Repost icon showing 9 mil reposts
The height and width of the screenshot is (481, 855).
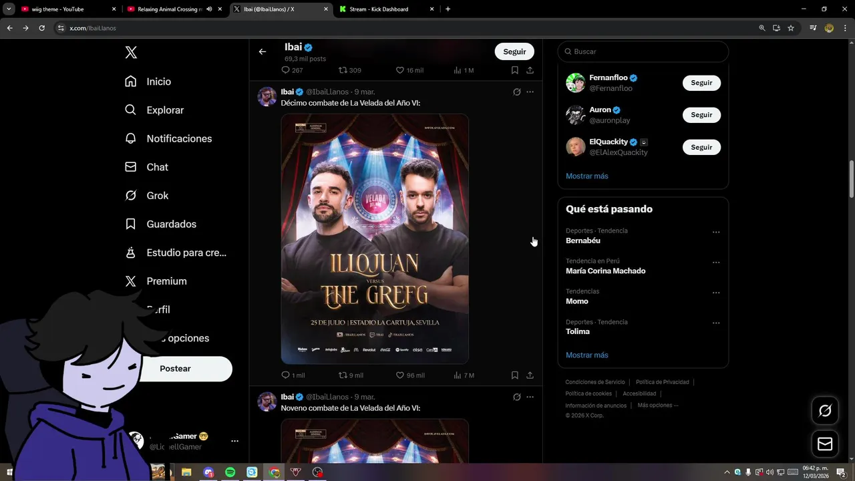tap(343, 375)
